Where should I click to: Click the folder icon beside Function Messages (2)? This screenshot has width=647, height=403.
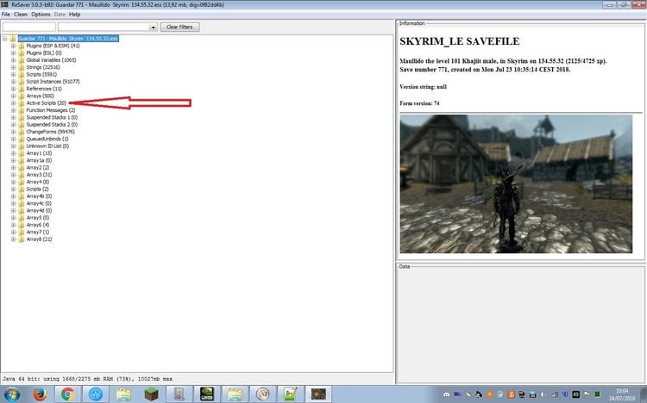(21, 110)
